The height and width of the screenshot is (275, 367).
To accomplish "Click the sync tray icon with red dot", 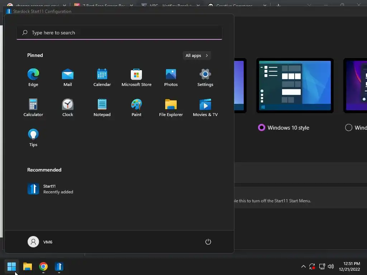I will click(x=312, y=266).
